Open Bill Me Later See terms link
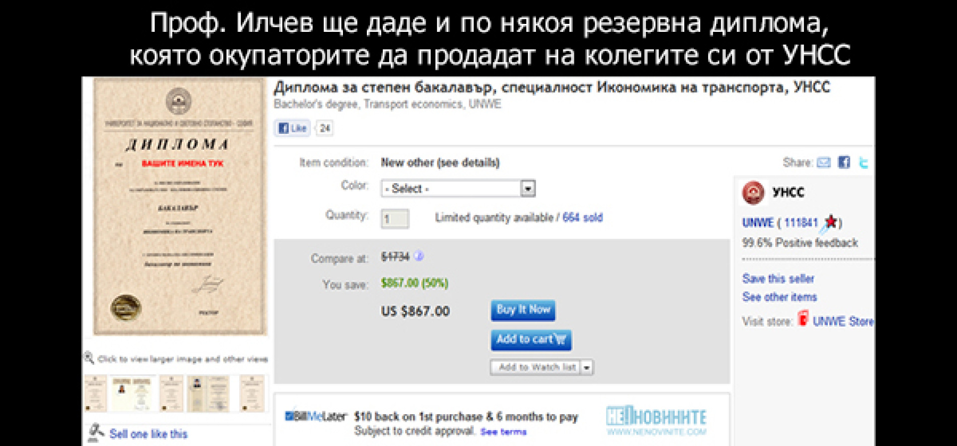 pos(503,432)
